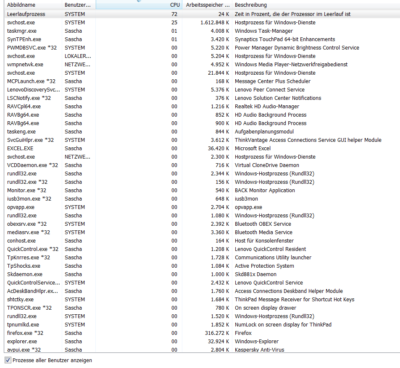Select svchost.exe using 21.844 K memory
This screenshot has height=368, width=400.
pyautogui.click(x=202, y=73)
